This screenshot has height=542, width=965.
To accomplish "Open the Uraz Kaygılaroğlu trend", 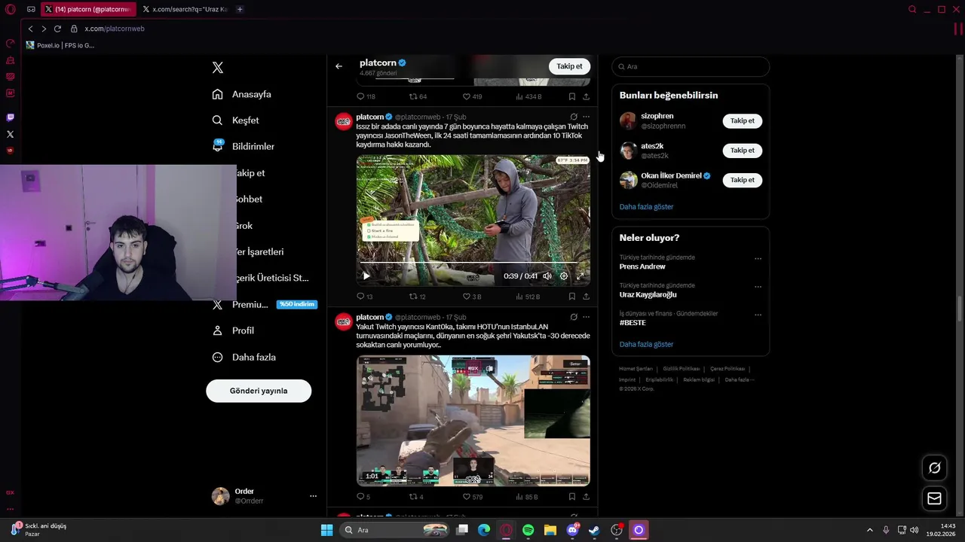I will click(648, 294).
